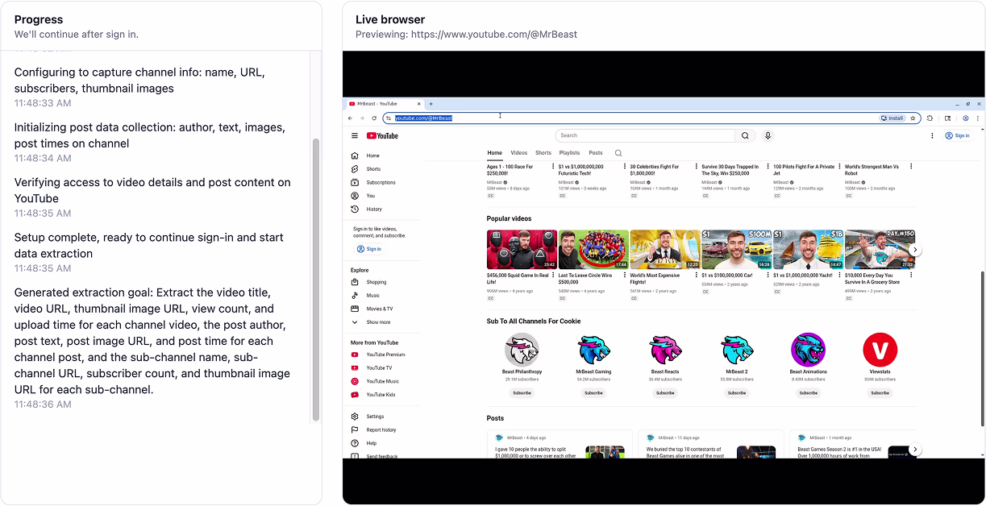The width and height of the screenshot is (986, 506).
Task: Open the YouTube hamburger guide menu
Action: 355,136
